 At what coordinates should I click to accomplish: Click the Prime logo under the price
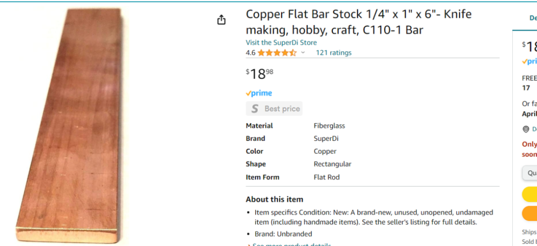point(259,93)
